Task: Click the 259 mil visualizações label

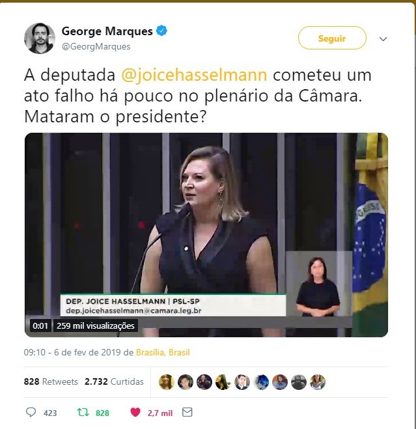Action: (x=96, y=325)
